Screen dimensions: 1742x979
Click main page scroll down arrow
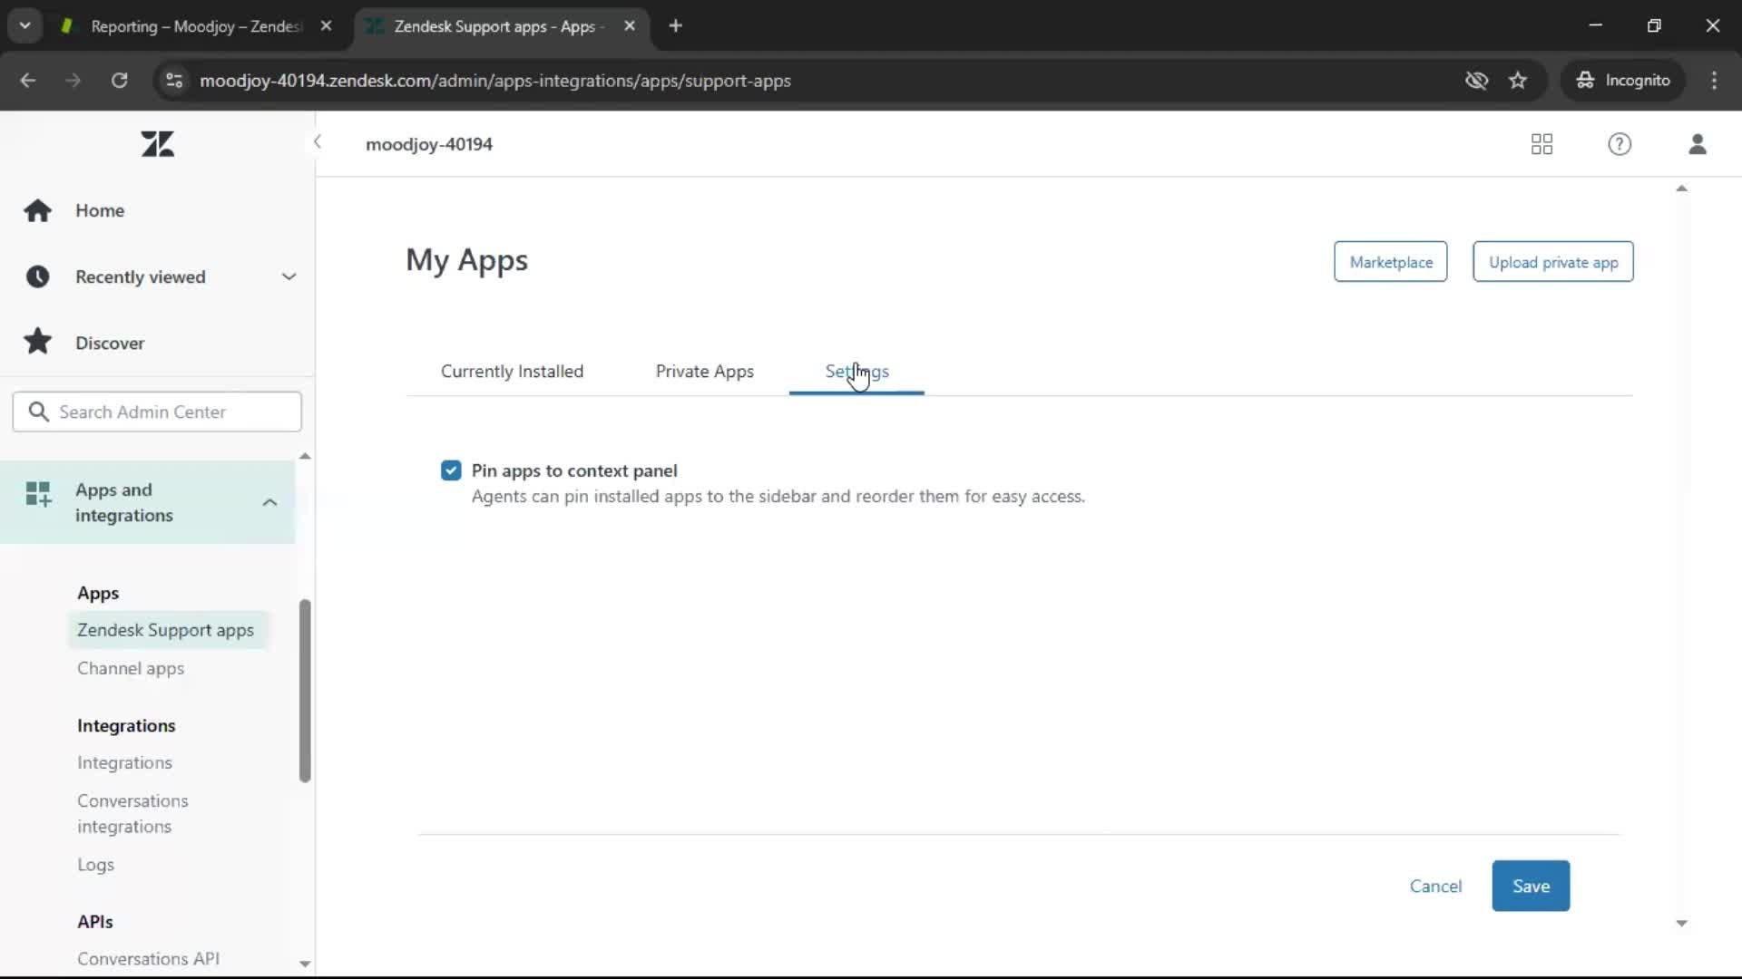[1681, 923]
